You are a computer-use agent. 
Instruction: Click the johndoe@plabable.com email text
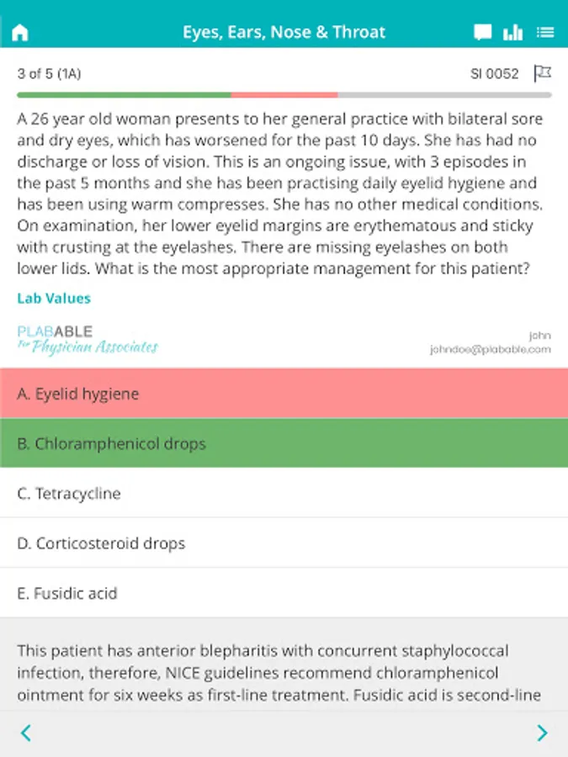click(491, 349)
